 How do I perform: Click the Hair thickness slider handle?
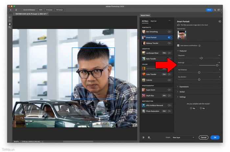click(x=199, y=73)
